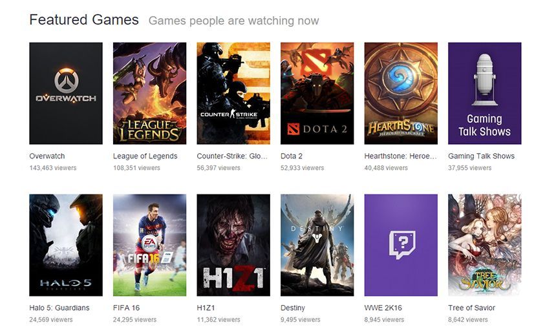
Task: Click the League of Legends title text
Action: [x=145, y=156]
